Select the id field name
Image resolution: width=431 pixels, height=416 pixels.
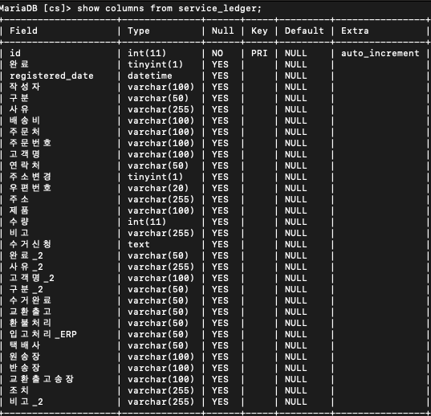click(15, 53)
